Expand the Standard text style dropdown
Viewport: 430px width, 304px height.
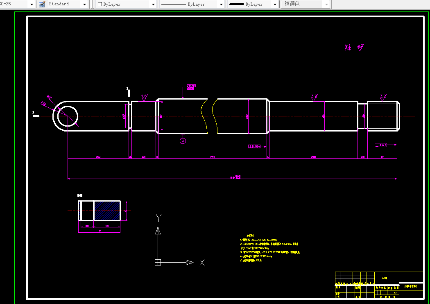pos(84,4)
